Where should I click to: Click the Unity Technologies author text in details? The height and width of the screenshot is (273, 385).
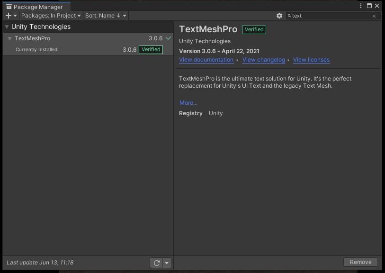tap(205, 41)
